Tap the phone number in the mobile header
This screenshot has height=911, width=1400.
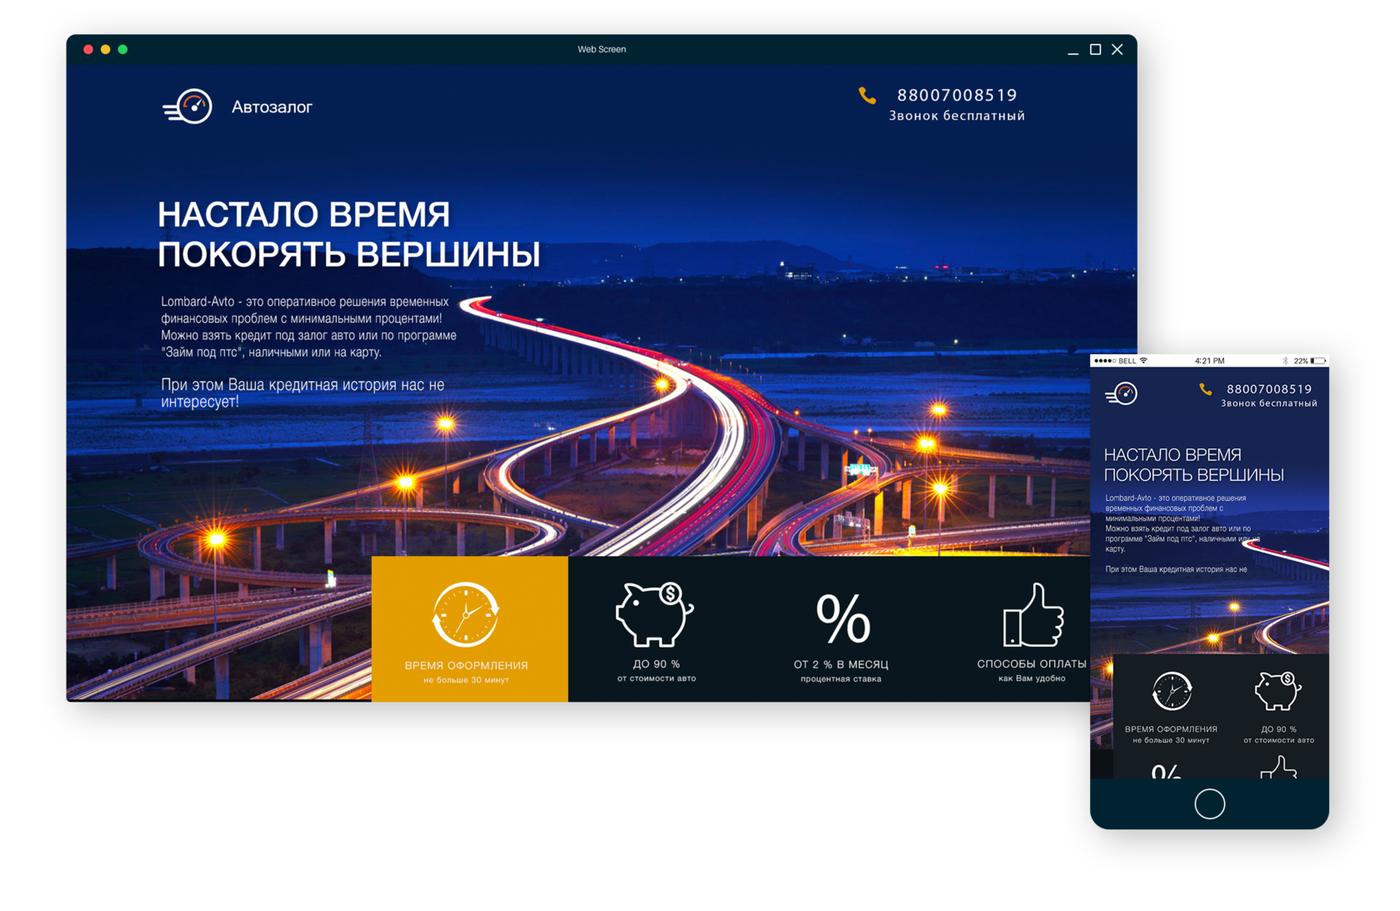coord(1269,389)
